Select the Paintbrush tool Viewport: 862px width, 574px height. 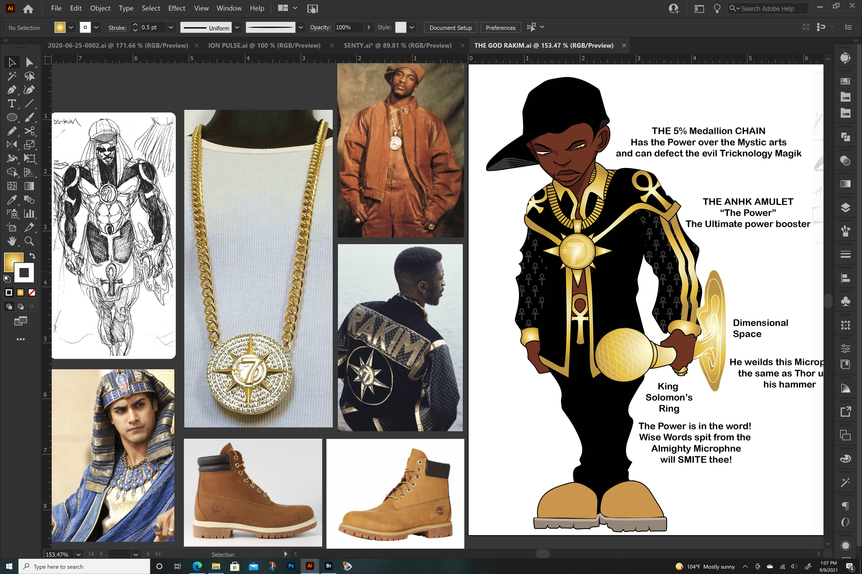coord(29,117)
